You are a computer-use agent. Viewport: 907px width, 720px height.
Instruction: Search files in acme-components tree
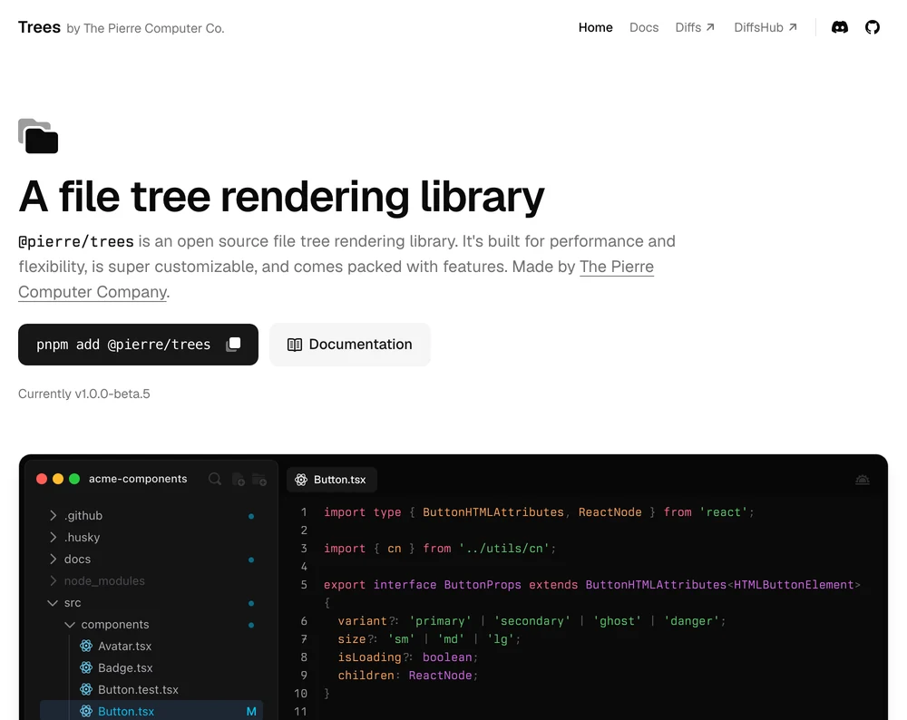pyautogui.click(x=215, y=479)
